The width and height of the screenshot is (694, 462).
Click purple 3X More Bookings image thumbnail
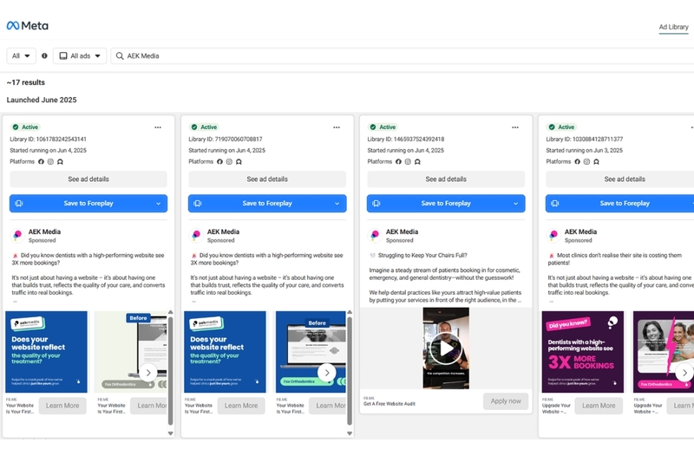[582, 352]
